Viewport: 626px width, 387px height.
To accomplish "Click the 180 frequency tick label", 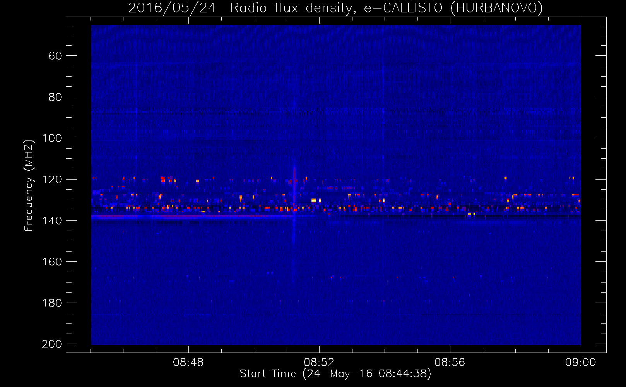I will (52, 303).
